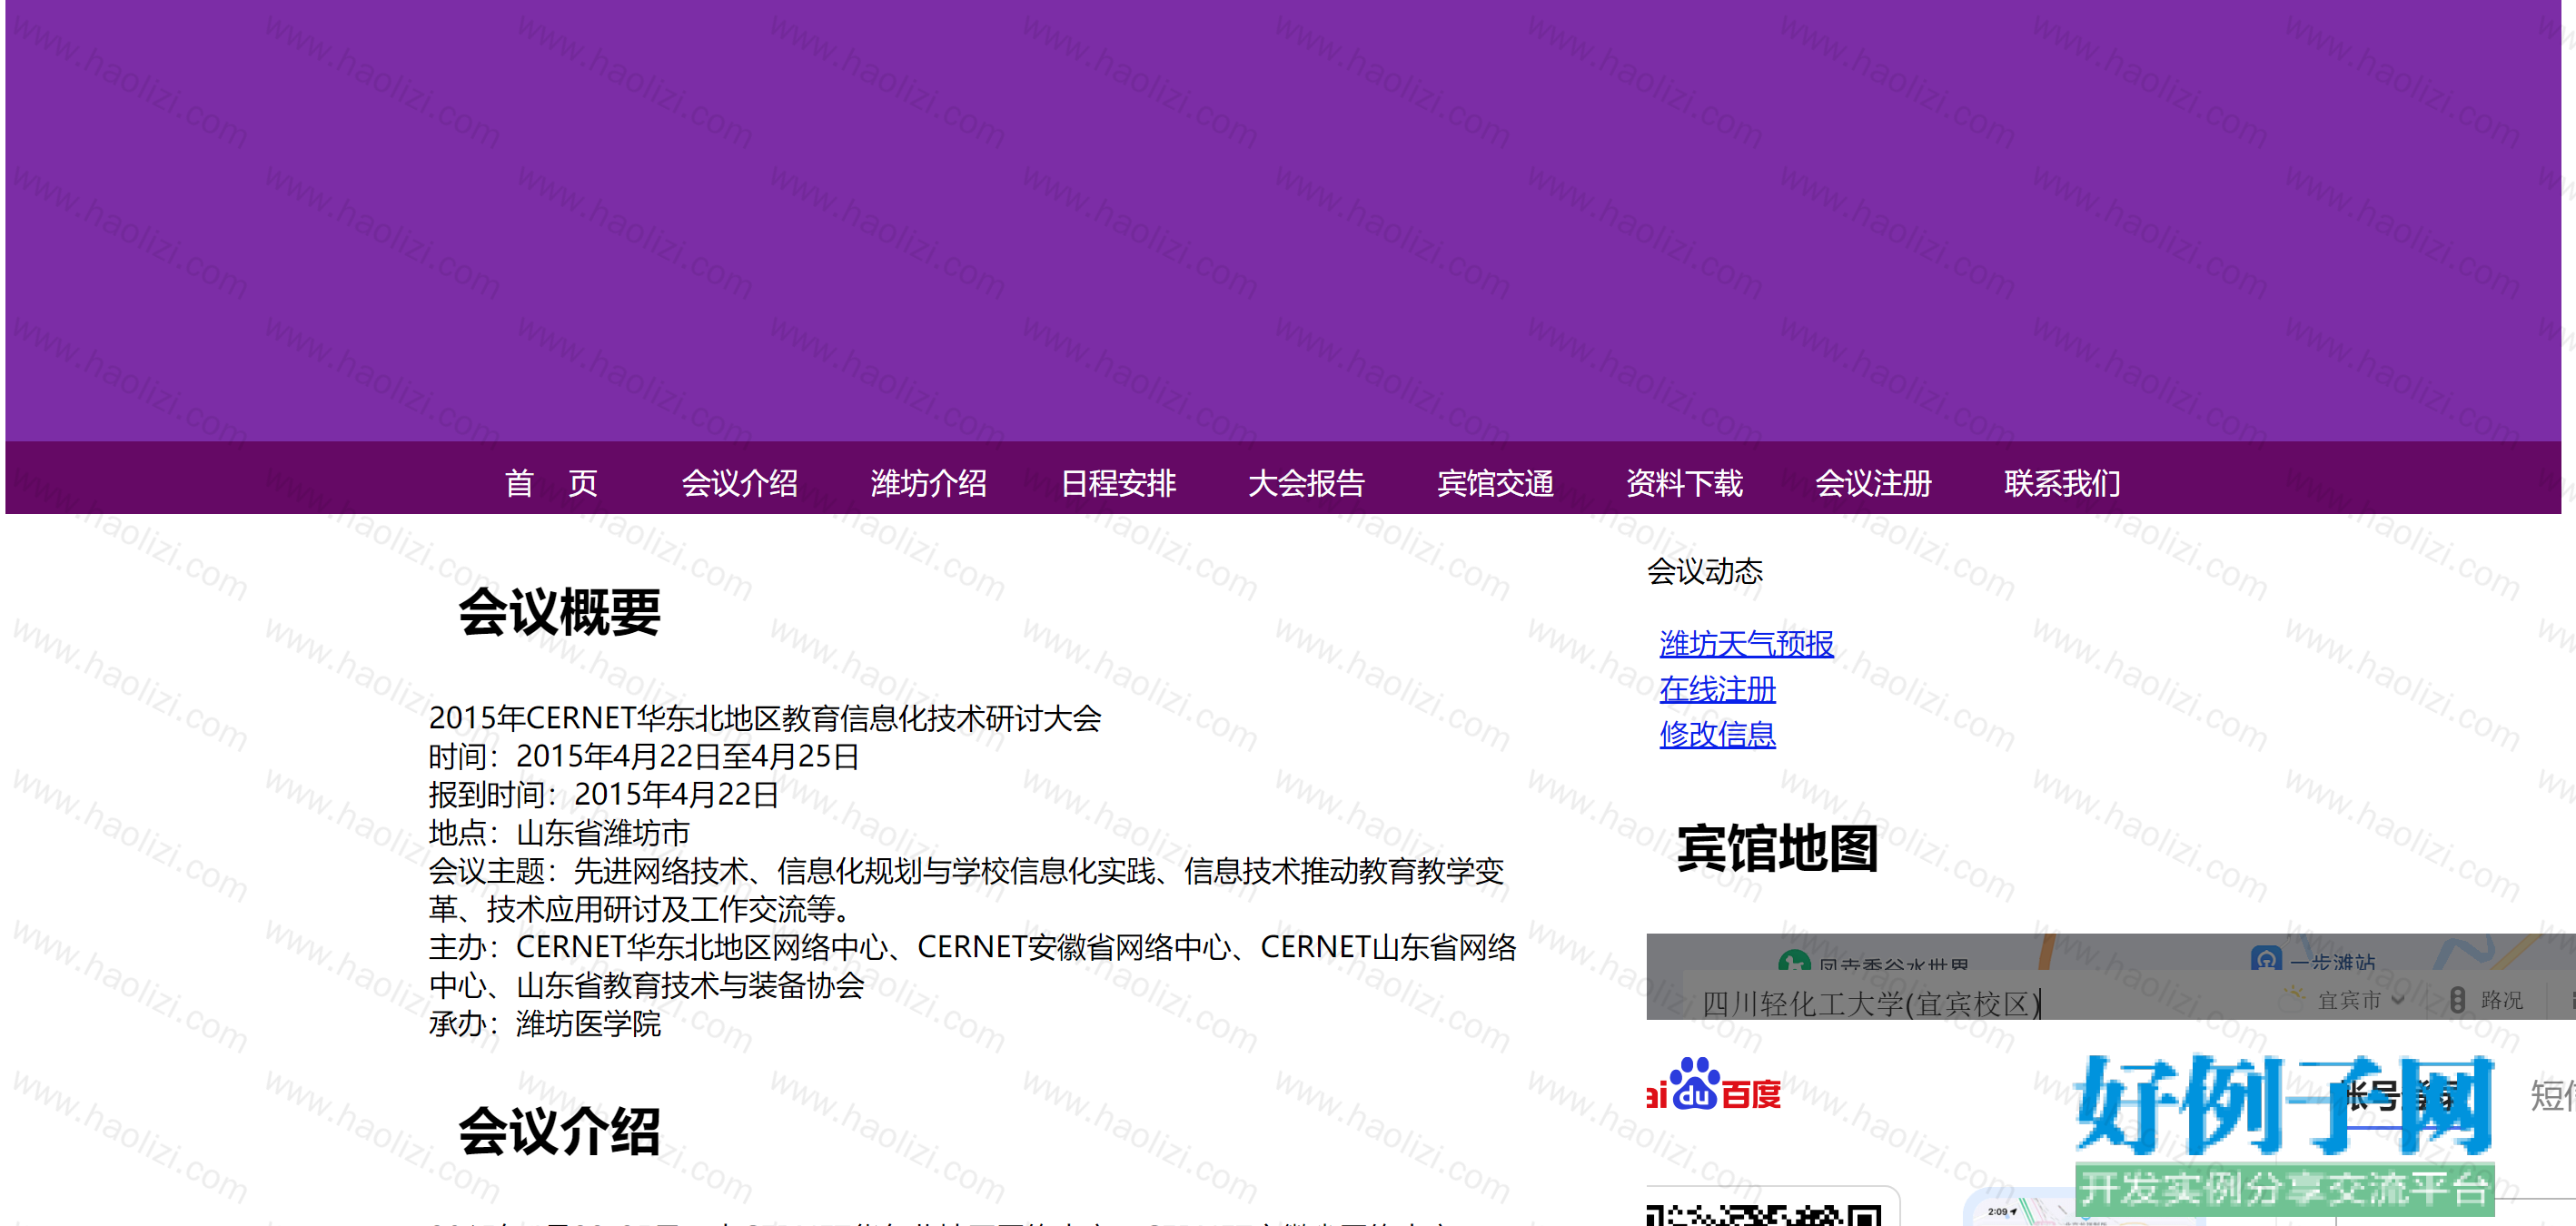Click the 会议动态 sidebar title
2576x1226 pixels.
point(1704,571)
